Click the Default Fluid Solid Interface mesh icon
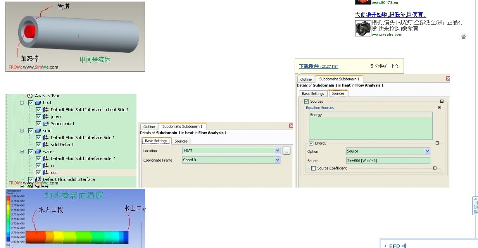 tap(38, 179)
